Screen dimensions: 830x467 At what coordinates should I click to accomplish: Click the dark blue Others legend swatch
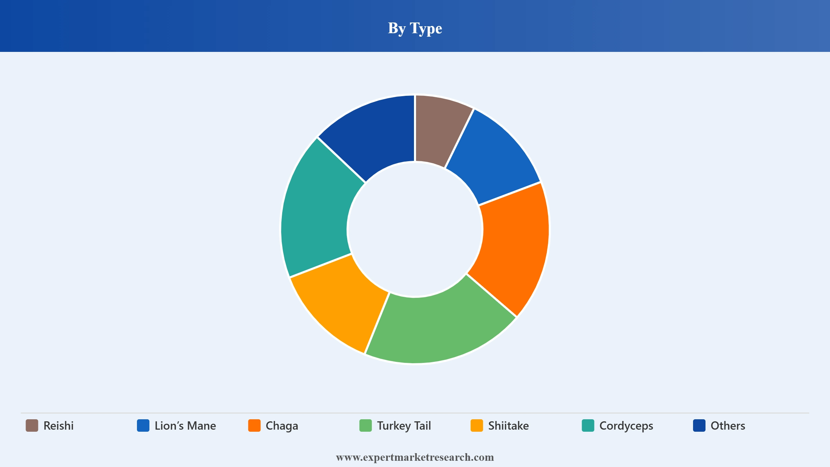[699, 425]
